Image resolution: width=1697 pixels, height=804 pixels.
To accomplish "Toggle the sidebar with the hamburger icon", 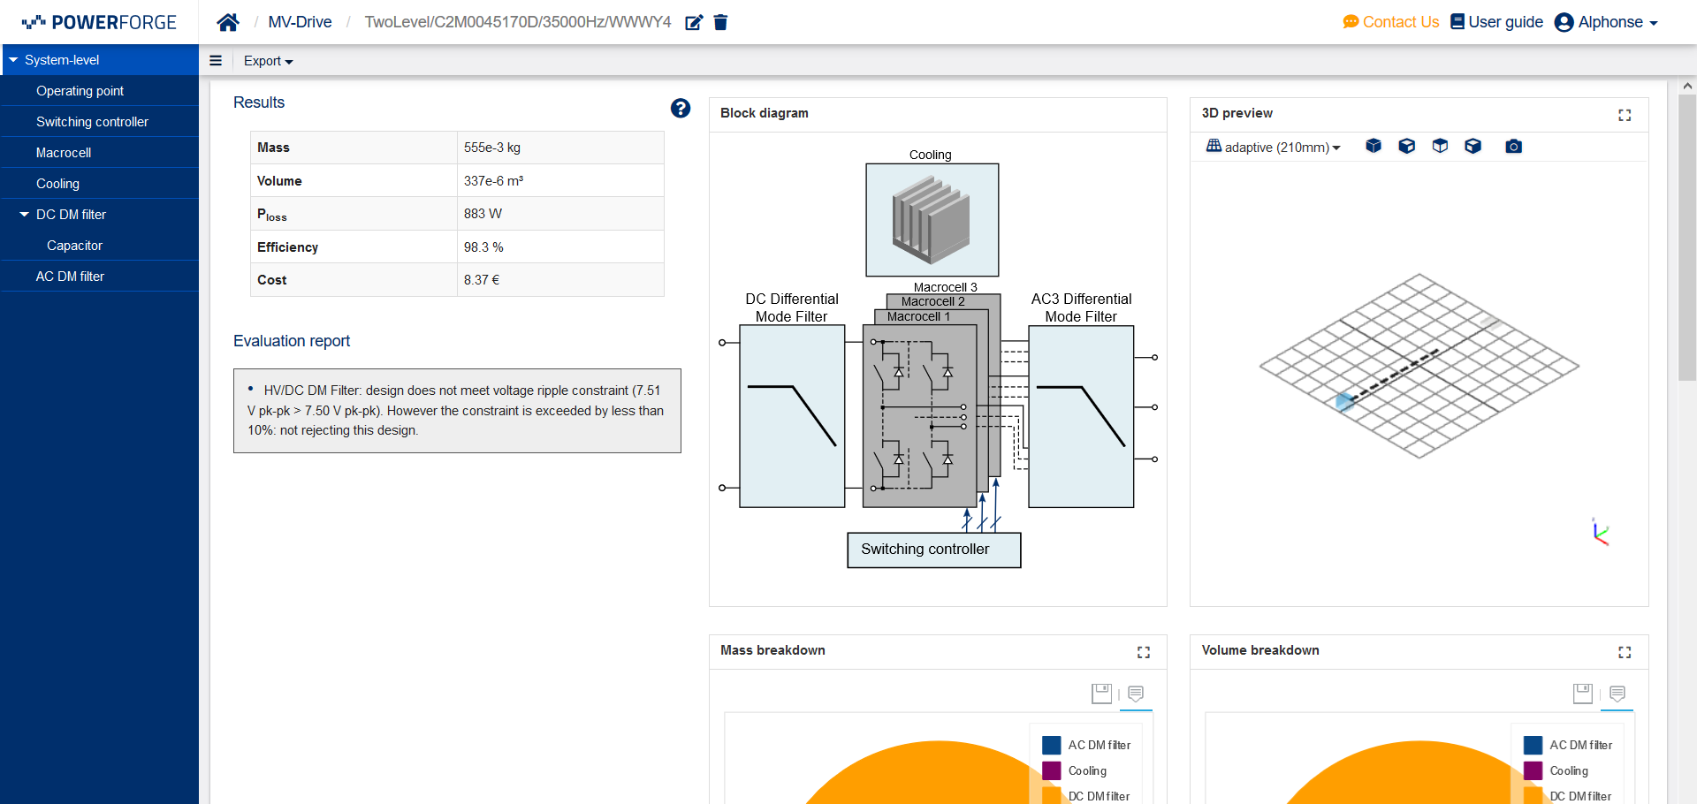I will pyautogui.click(x=216, y=61).
